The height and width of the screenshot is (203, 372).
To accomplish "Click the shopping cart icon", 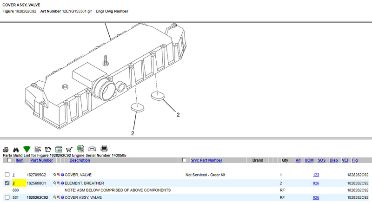I will (x=69, y=149).
